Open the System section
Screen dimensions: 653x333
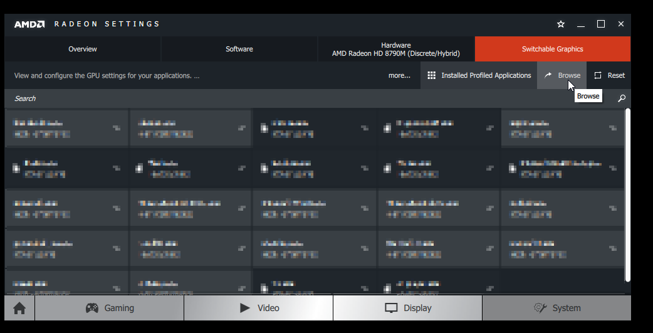pyautogui.click(x=556, y=308)
